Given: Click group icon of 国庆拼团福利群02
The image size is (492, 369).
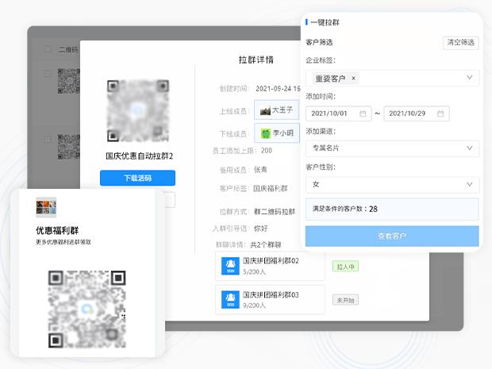Looking at the screenshot, I should (230, 266).
